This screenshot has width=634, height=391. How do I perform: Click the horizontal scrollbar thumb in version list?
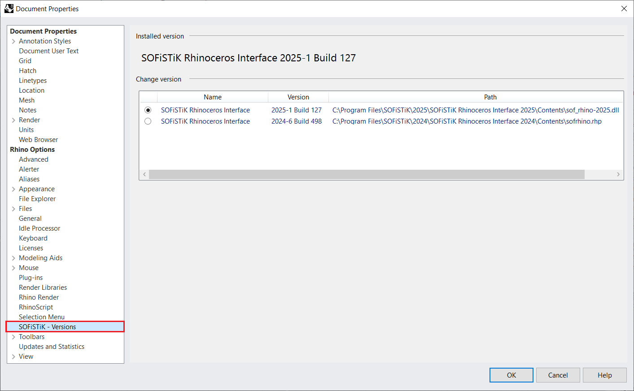click(x=367, y=174)
